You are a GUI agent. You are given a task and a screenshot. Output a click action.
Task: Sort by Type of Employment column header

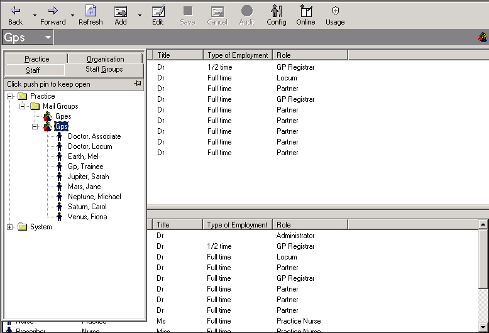click(238, 55)
